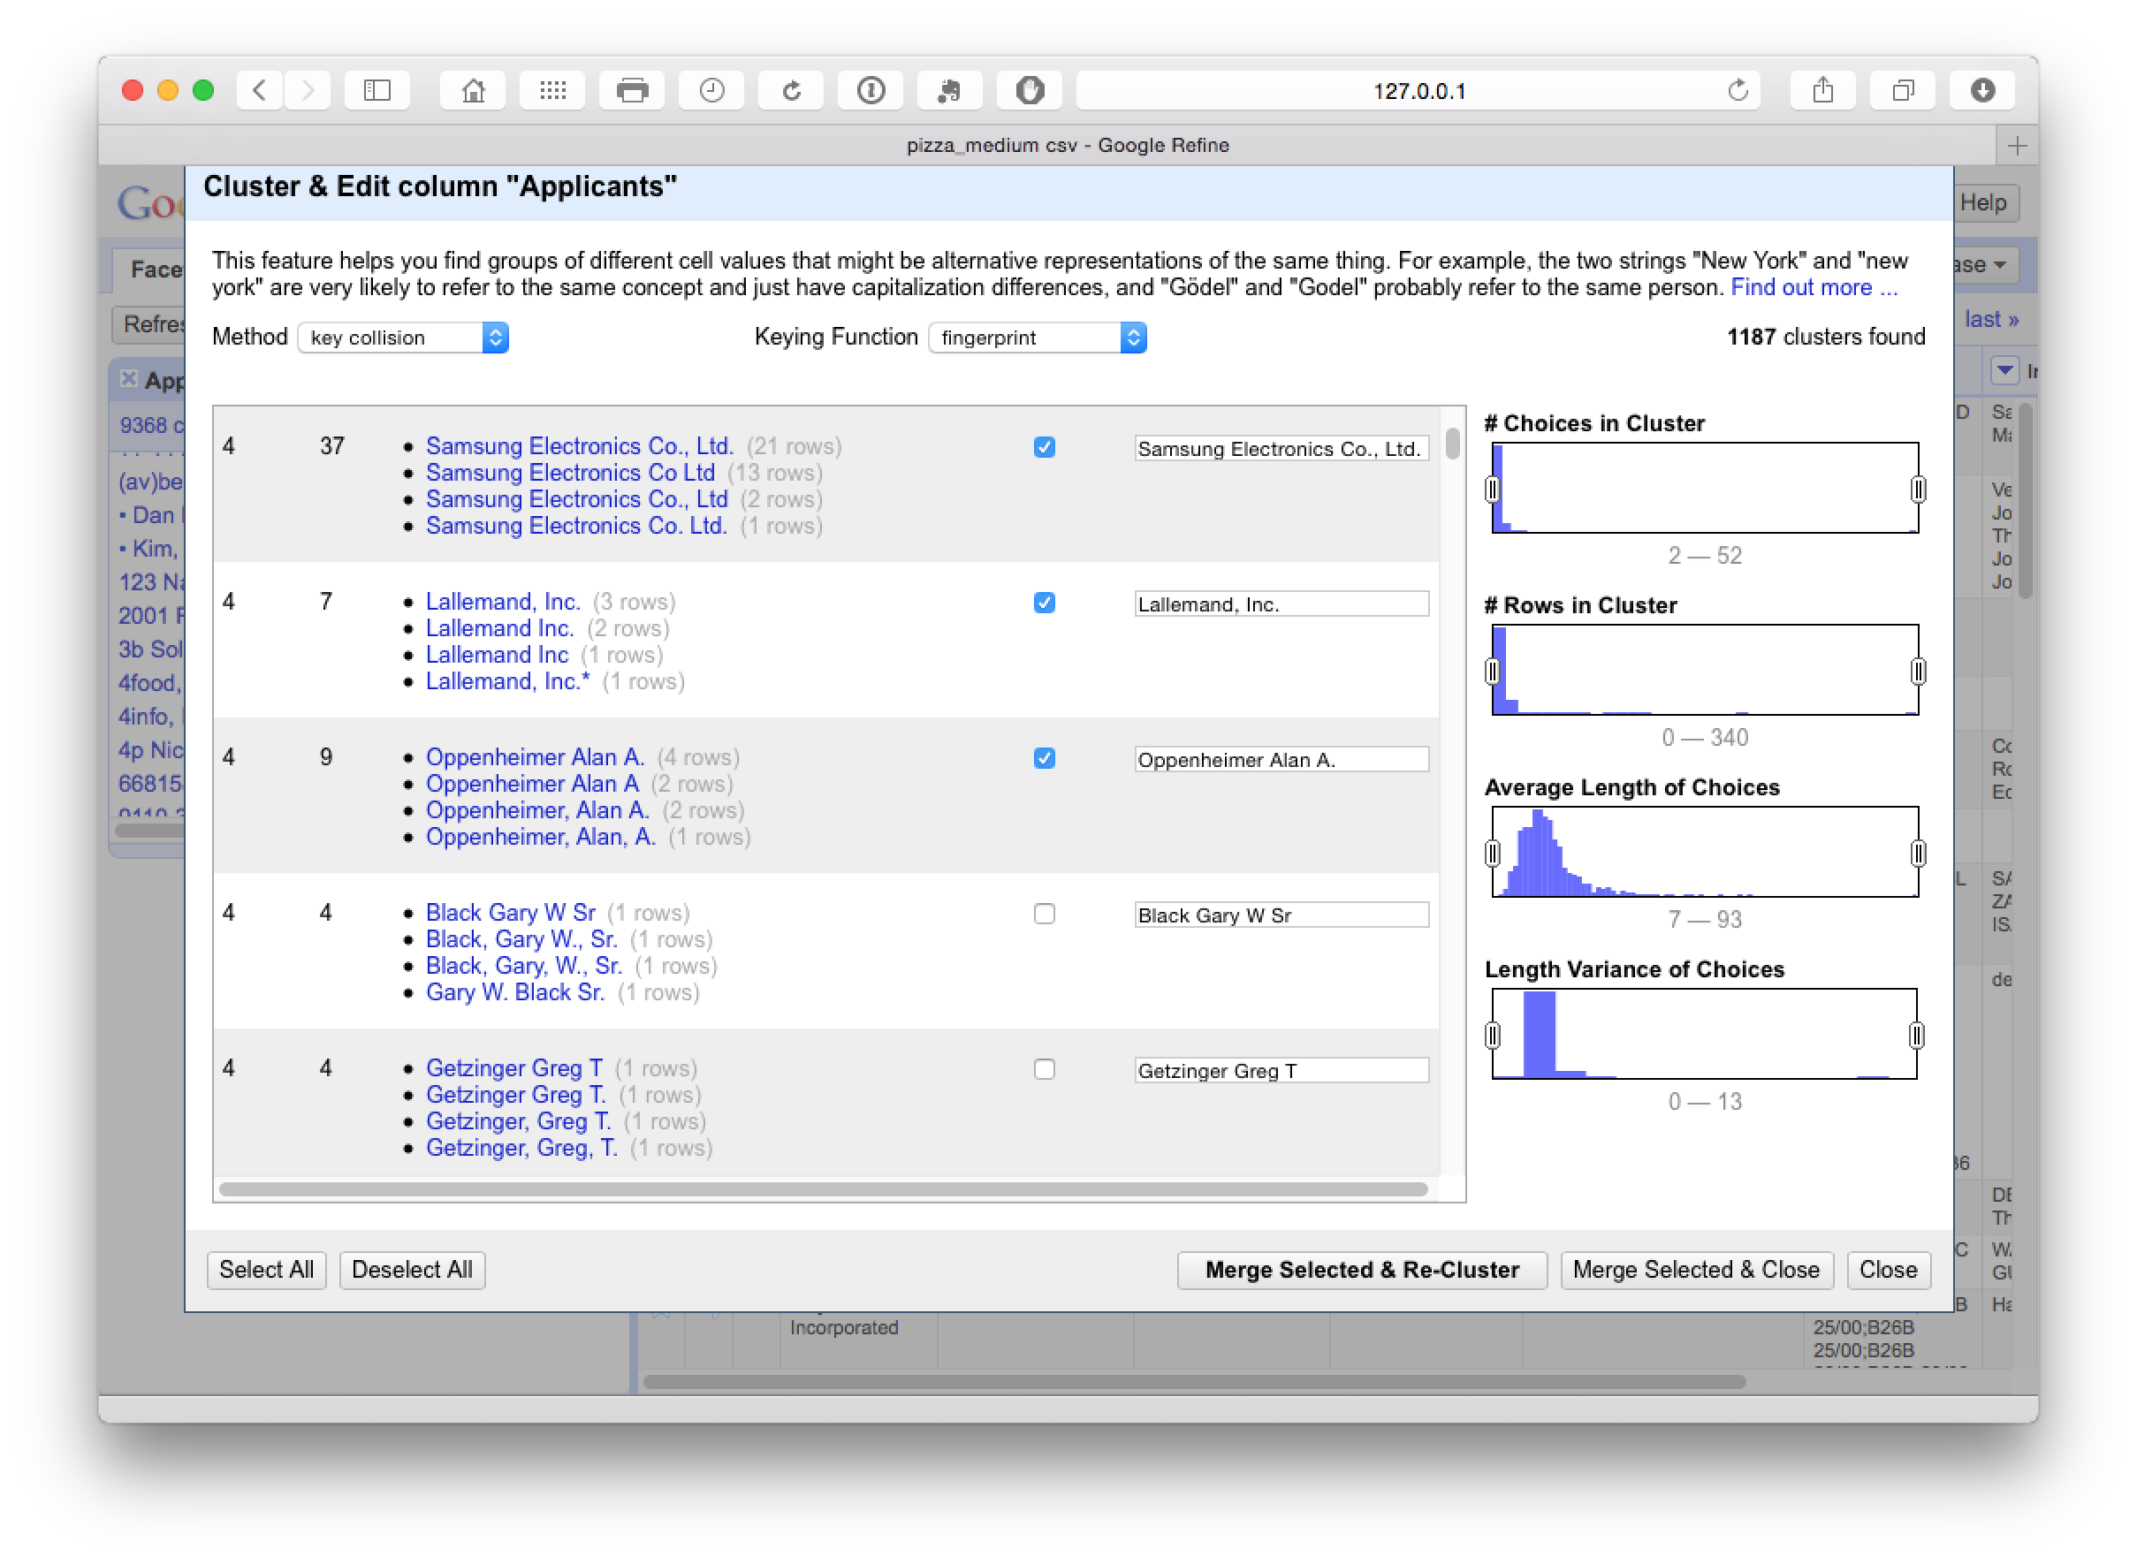Click the printer icon in the toolbar
The width and height of the screenshot is (2137, 1564).
coord(632,91)
